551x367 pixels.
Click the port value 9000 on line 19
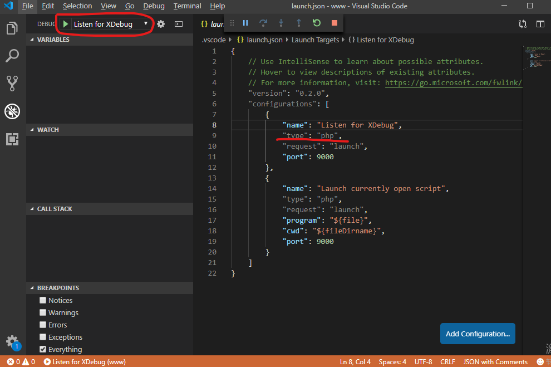(325, 242)
